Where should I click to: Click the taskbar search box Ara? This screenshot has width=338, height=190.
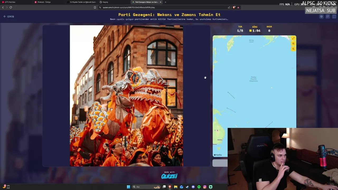[x=146, y=187]
